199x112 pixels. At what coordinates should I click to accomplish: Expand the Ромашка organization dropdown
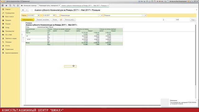[143, 15]
